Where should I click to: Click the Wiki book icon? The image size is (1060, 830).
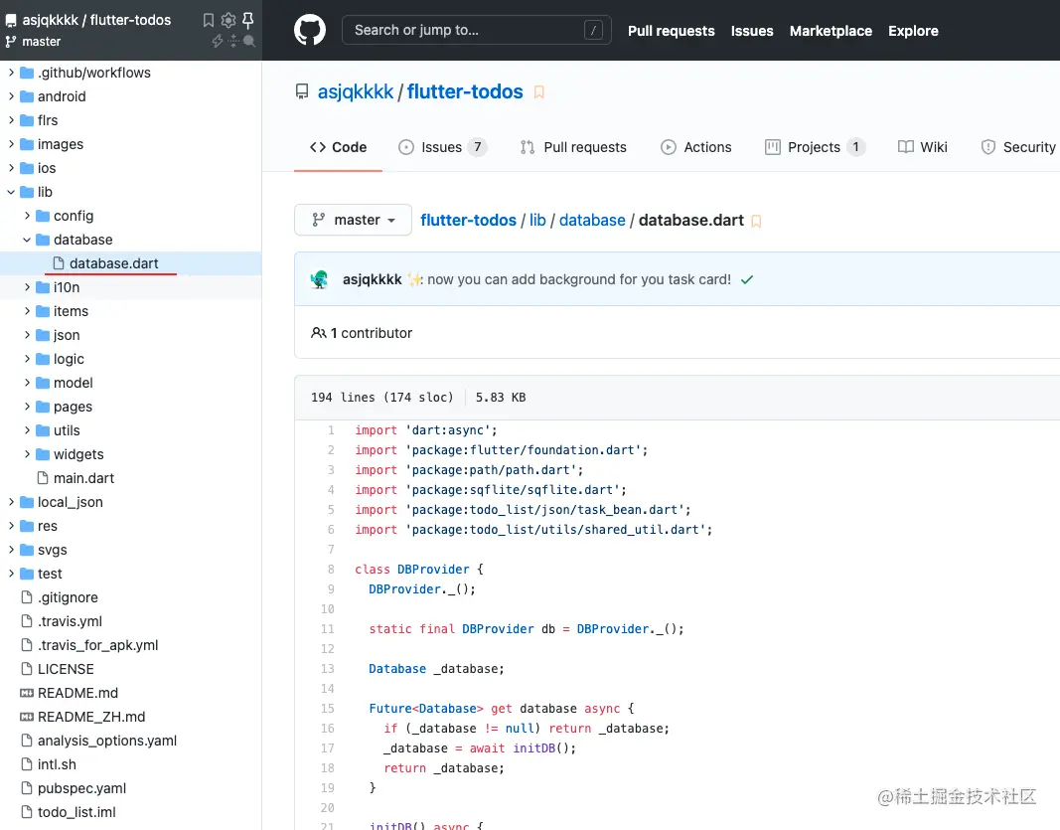pyautogui.click(x=906, y=147)
